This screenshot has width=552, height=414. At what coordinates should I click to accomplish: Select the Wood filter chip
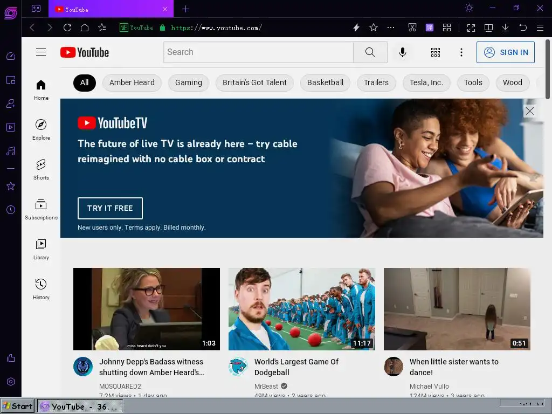tap(513, 82)
